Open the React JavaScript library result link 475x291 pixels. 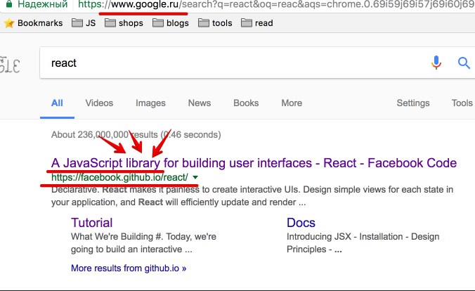pyautogui.click(x=254, y=163)
